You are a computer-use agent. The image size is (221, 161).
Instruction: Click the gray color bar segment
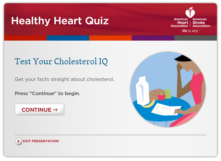196,38
